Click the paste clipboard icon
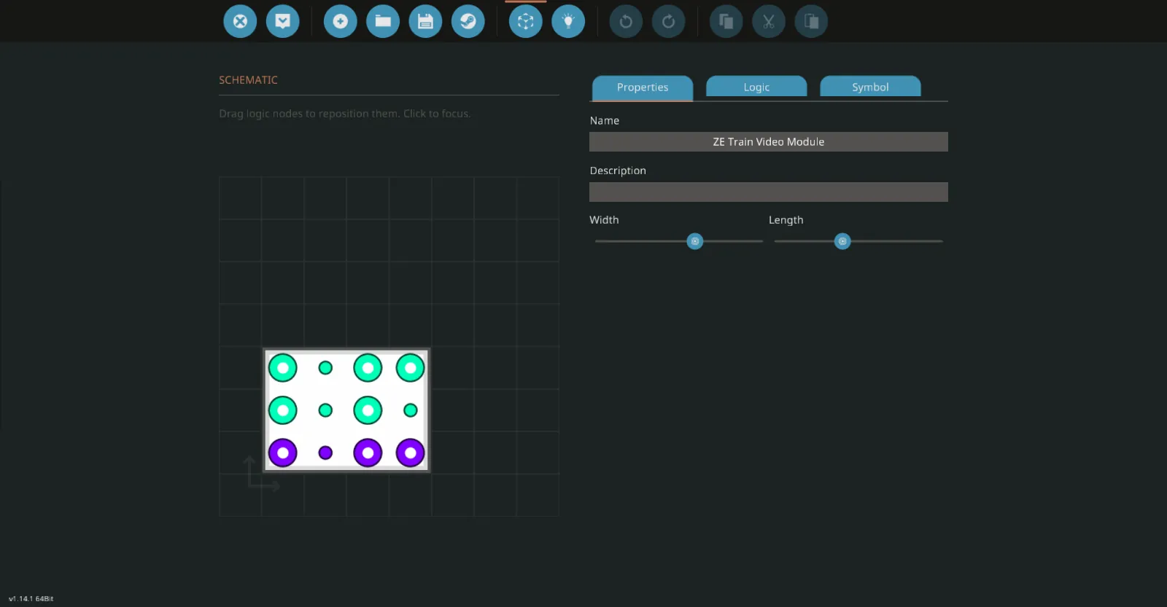Image resolution: width=1167 pixels, height=607 pixels. pyautogui.click(x=811, y=21)
